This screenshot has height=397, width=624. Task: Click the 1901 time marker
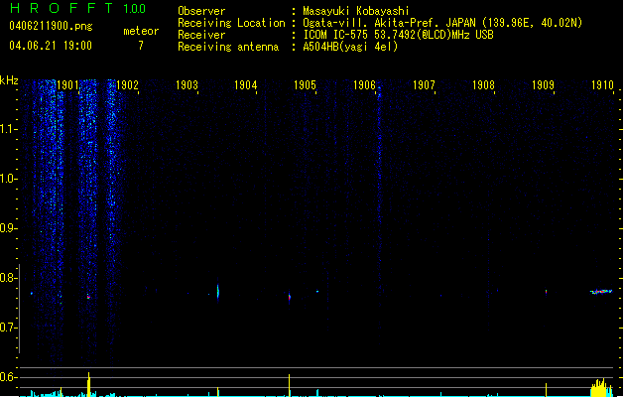click(67, 85)
